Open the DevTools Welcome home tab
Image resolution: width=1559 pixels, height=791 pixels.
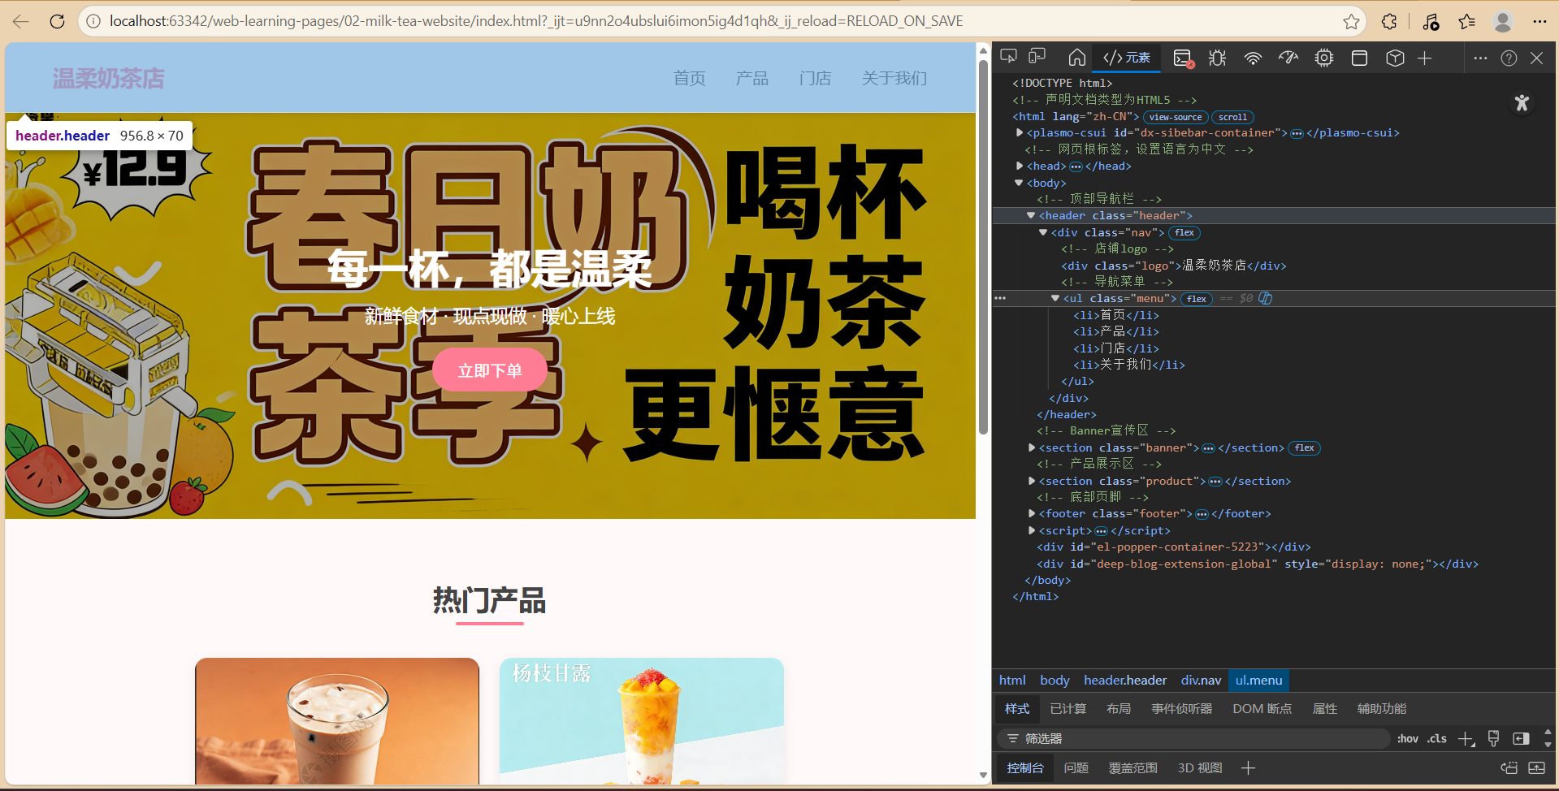click(x=1077, y=58)
